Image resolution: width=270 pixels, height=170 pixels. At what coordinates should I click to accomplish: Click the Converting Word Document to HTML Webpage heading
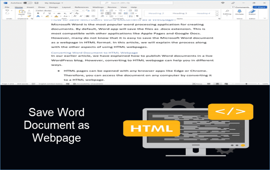pyautogui.click(x=94, y=53)
